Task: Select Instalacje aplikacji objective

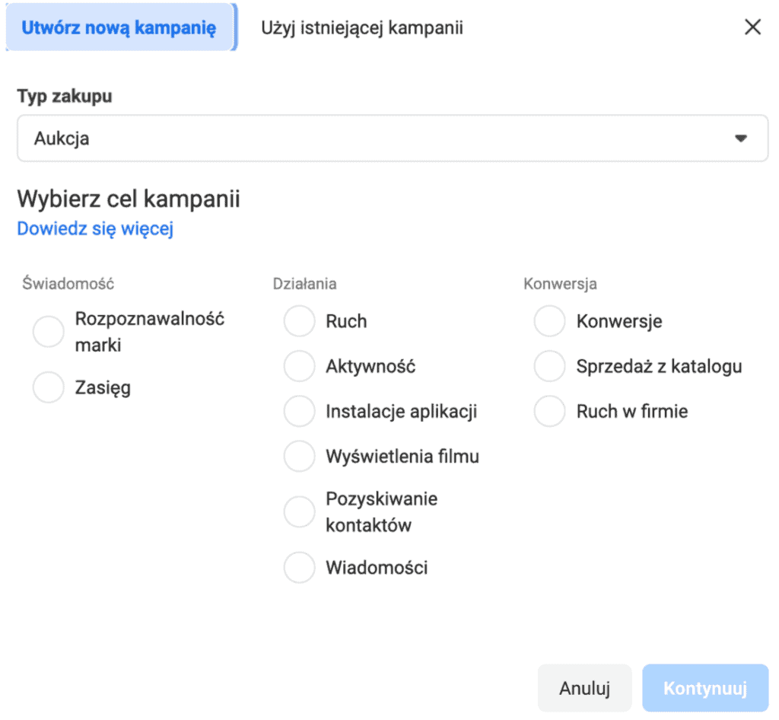Action: pyautogui.click(x=299, y=412)
